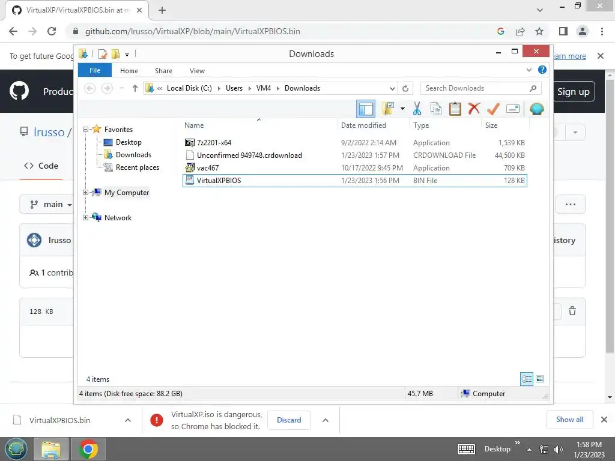Image resolution: width=615 pixels, height=461 pixels.
Task: Click quick access New Folder icon in title bar
Action: click(115, 53)
